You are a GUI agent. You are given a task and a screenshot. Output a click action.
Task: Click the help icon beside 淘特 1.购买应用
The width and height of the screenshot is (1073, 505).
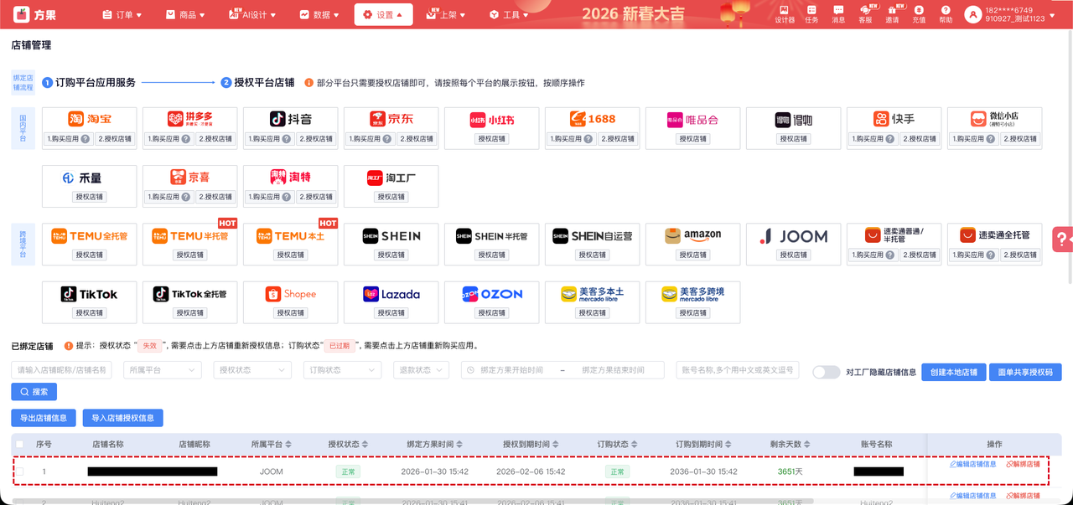(286, 197)
